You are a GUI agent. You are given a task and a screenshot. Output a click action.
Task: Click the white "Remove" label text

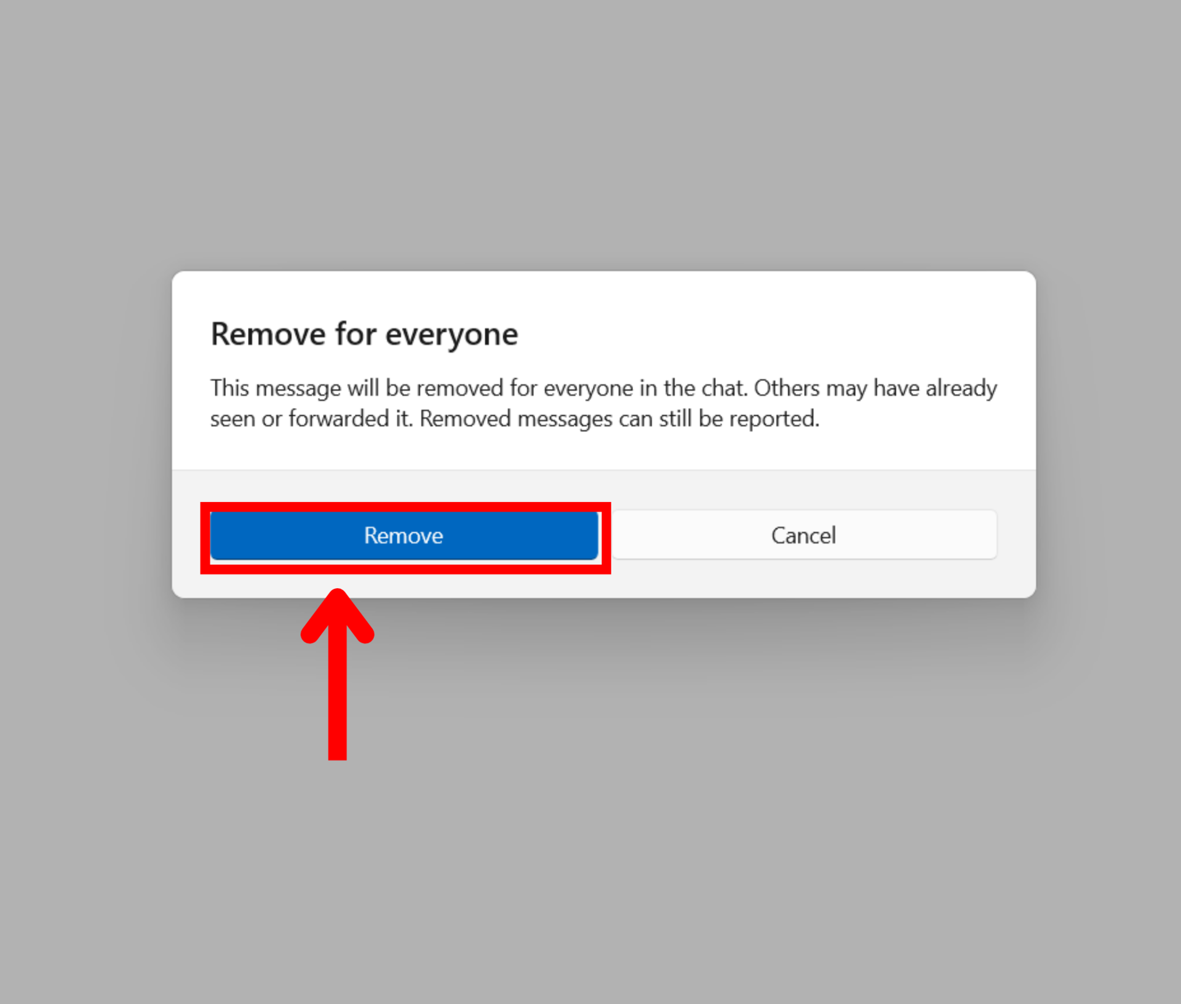pyautogui.click(x=404, y=535)
